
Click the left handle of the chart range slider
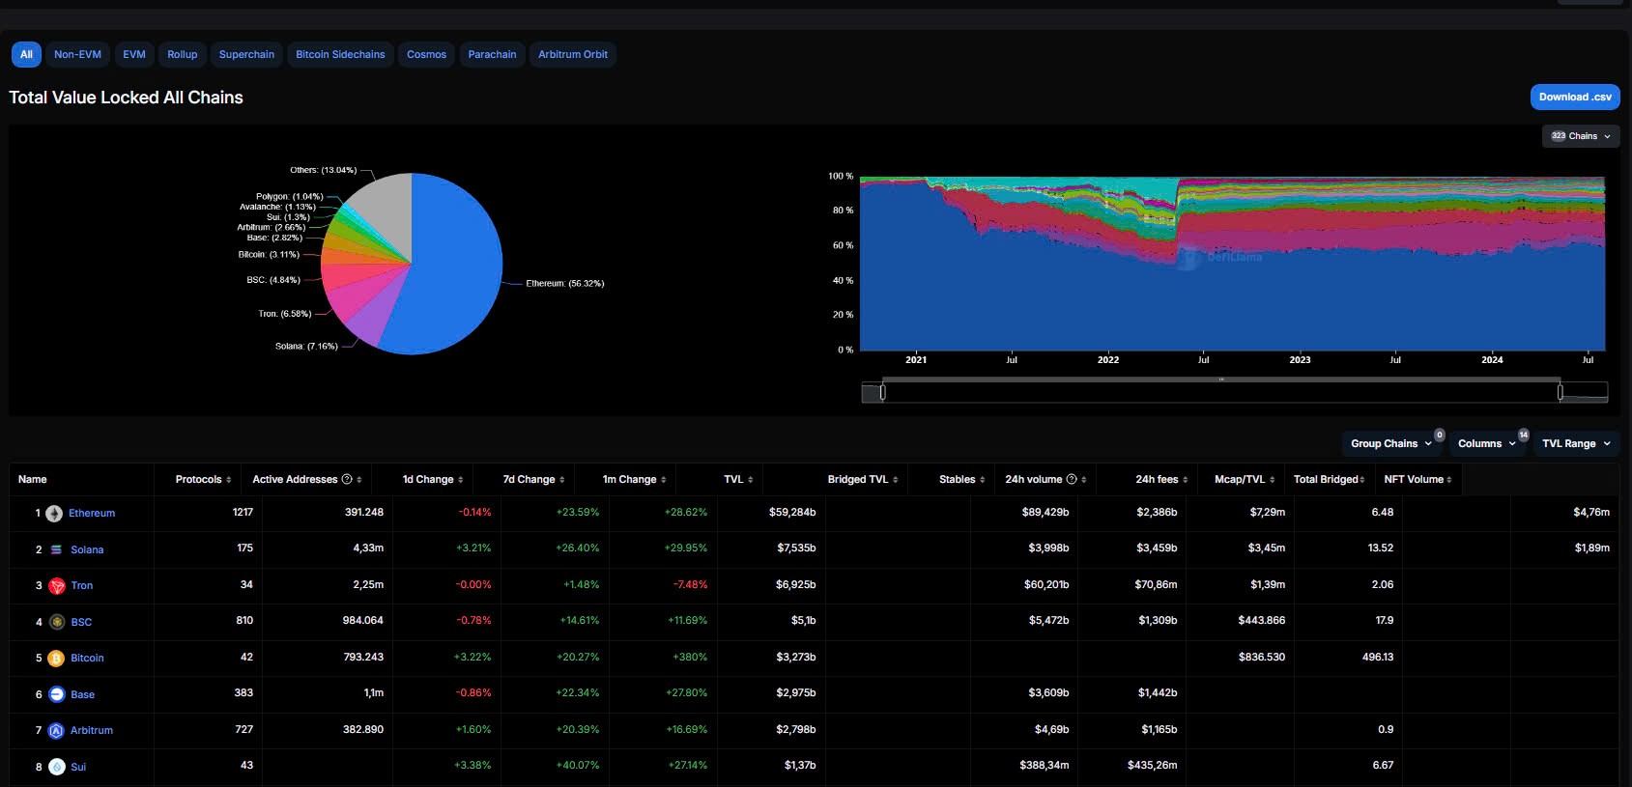[882, 392]
